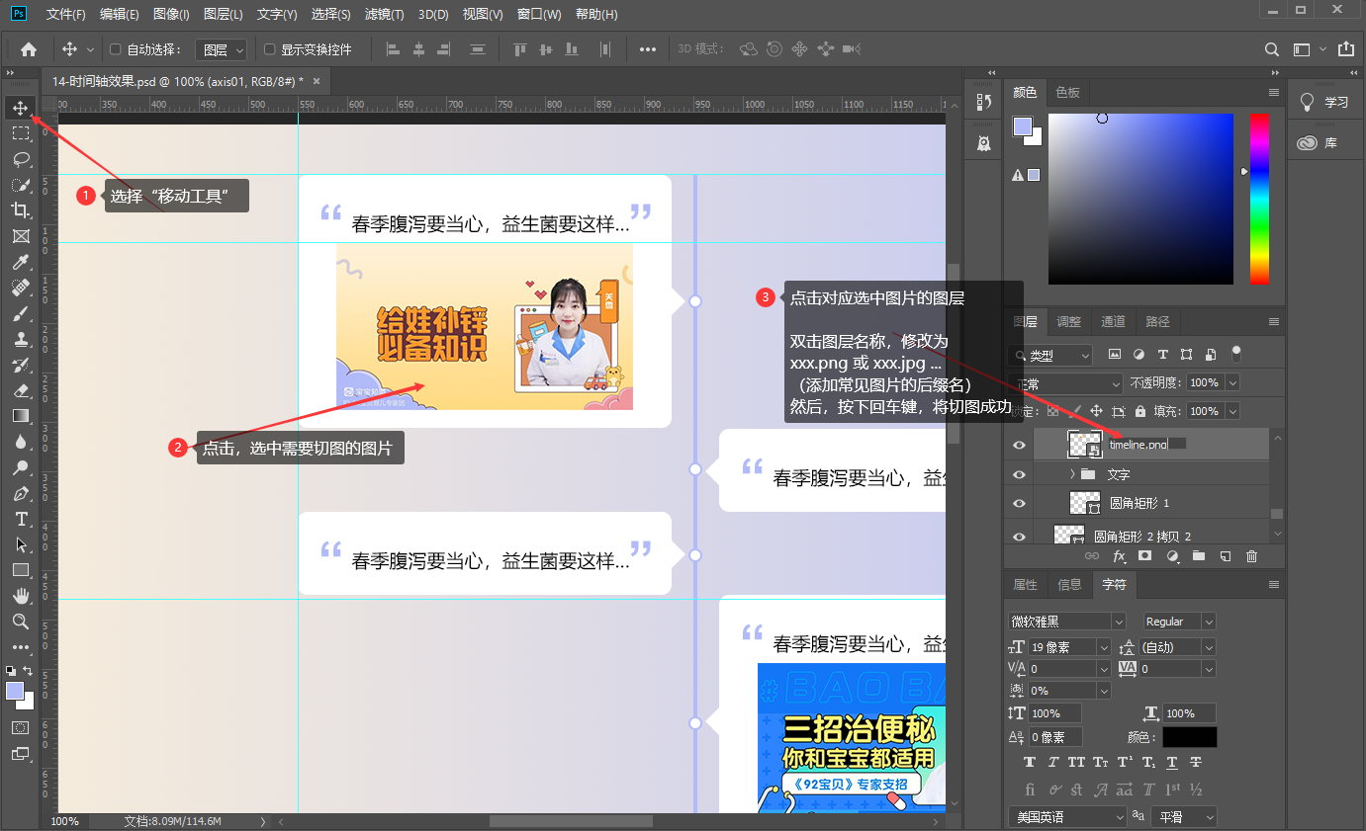Enable the 自动选择 checkbox
1366x831 pixels.
coord(115,49)
